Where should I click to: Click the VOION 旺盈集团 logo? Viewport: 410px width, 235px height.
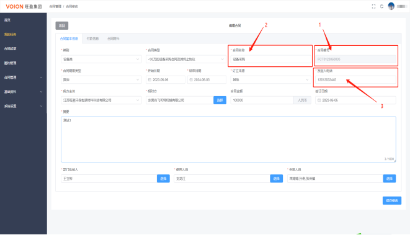pos(24,7)
